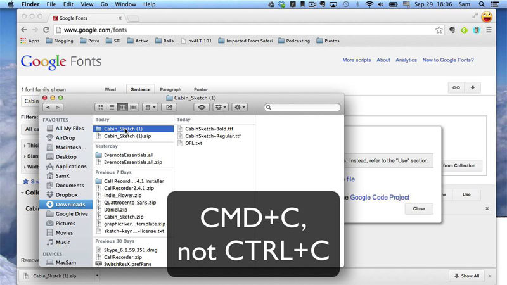Open the Chrome hamburger menu

click(490, 30)
